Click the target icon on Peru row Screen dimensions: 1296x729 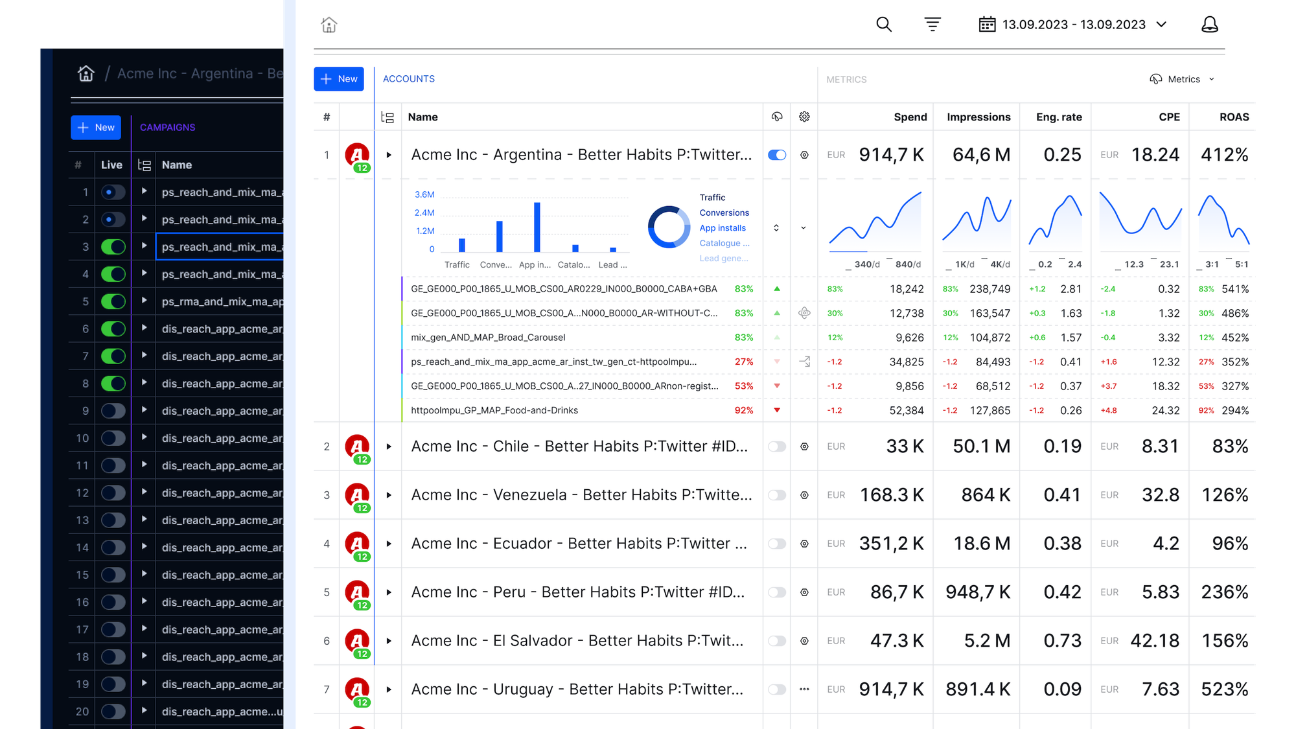(x=804, y=592)
